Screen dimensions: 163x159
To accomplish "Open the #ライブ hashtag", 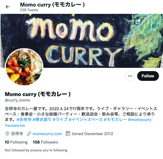I will [60, 119].
